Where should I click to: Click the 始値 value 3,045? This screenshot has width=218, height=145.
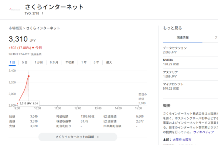point(34,116)
